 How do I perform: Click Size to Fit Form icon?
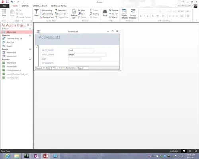124,11
